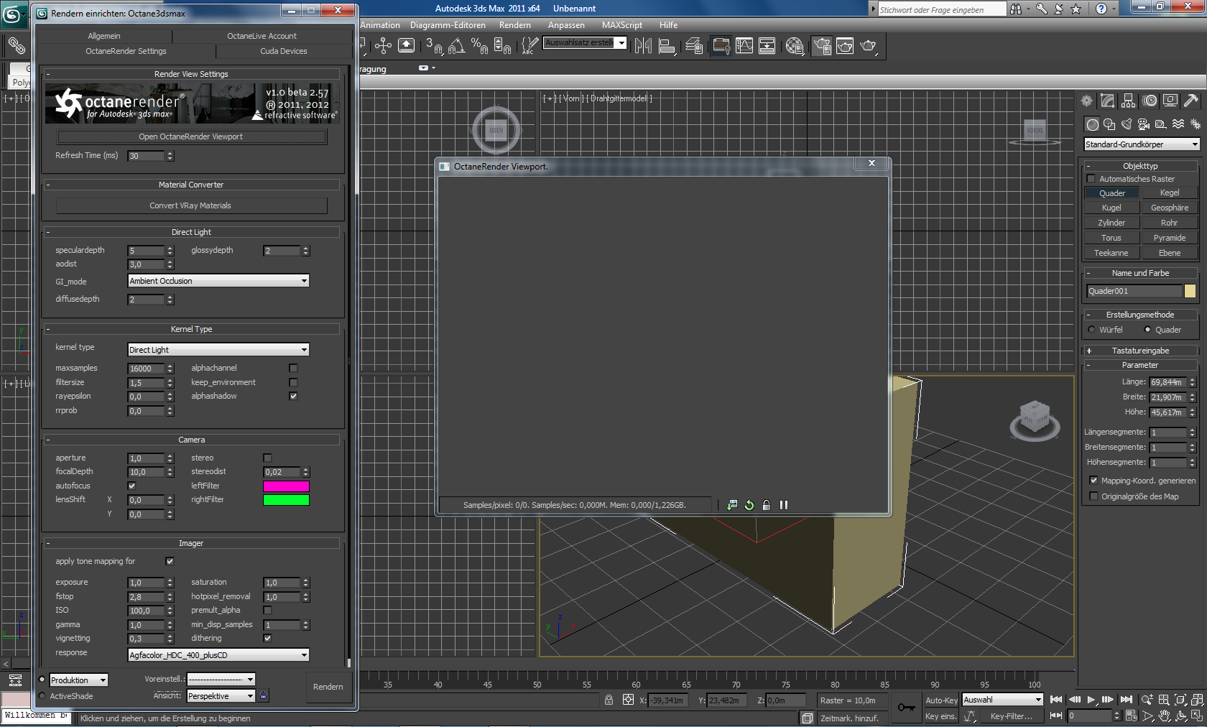Open the Layer Manager icon
This screenshot has height=727, width=1207.
pos(694,46)
